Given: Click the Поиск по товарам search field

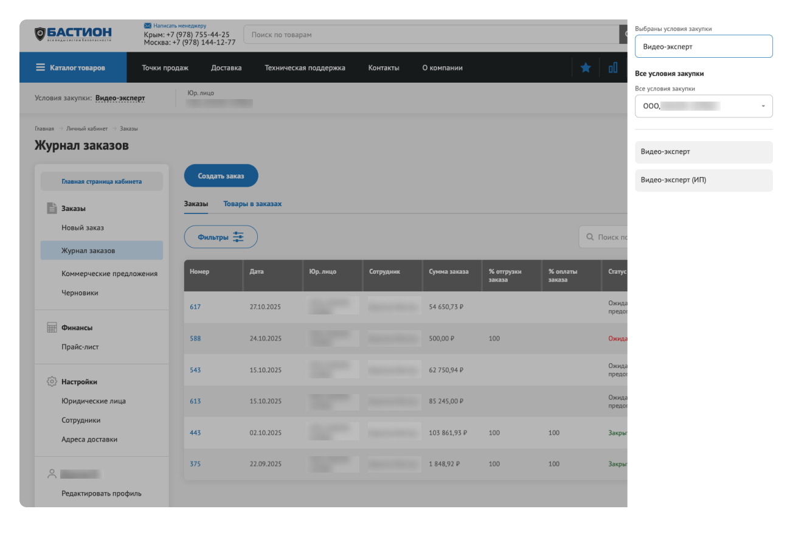Looking at the screenshot, I should click(x=431, y=35).
